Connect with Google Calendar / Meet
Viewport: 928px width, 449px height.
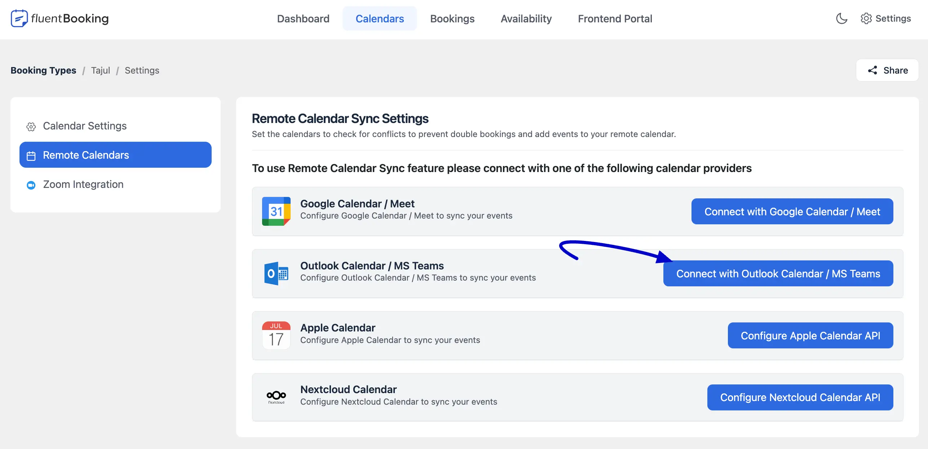(x=792, y=211)
